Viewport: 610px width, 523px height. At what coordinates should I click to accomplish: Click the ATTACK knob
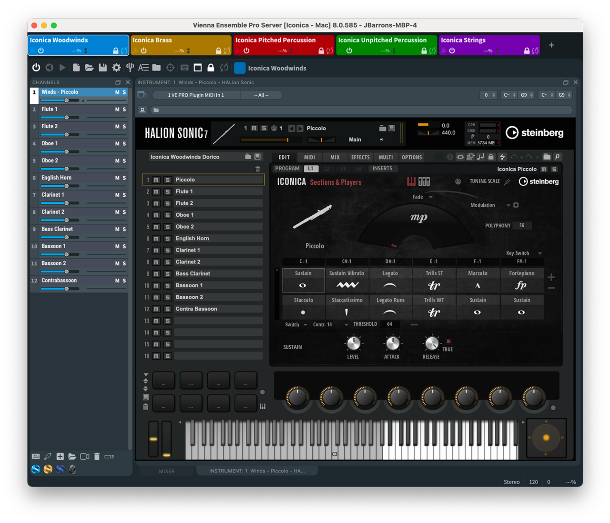click(x=392, y=343)
